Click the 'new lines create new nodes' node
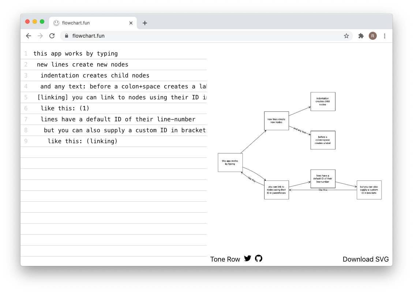 pos(277,121)
